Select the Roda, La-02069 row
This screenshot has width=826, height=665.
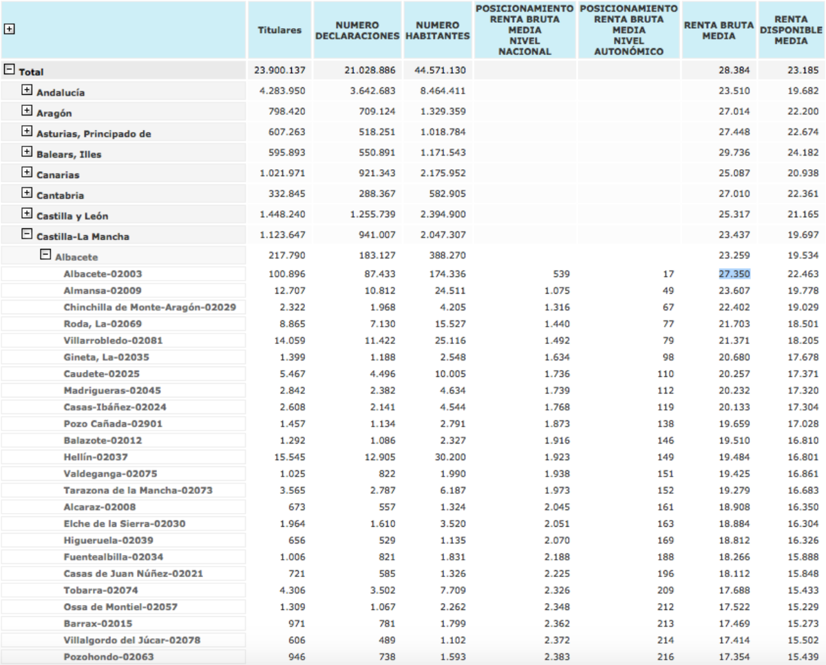124,324
